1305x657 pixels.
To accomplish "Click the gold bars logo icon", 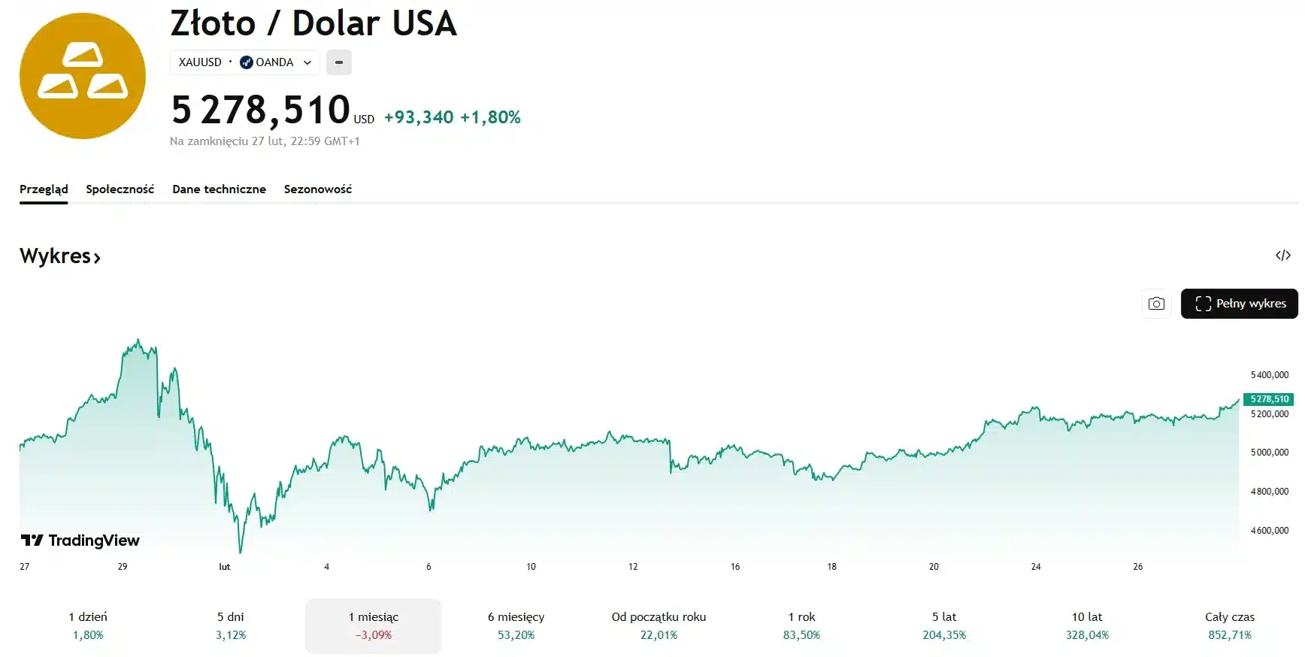I will tap(83, 76).
